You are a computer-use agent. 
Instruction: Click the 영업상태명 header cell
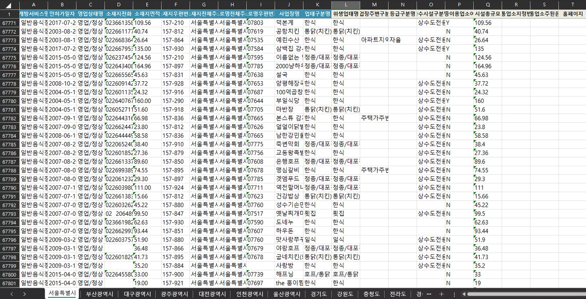[x=90, y=14]
